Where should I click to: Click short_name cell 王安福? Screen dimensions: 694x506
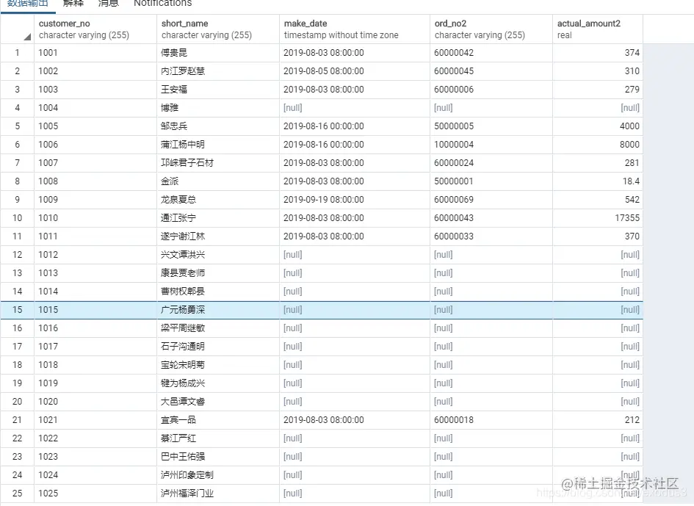coord(218,90)
